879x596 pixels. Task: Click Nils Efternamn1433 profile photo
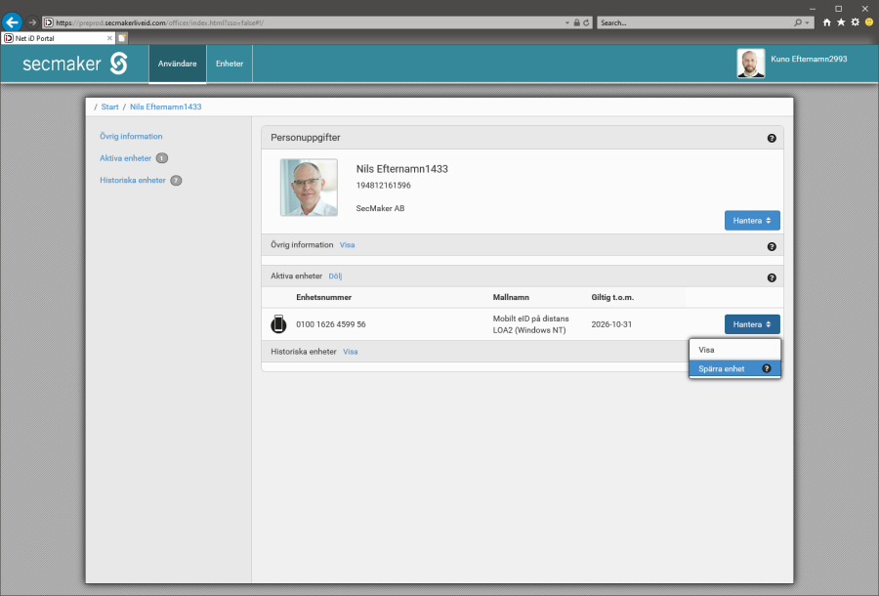pyautogui.click(x=309, y=188)
